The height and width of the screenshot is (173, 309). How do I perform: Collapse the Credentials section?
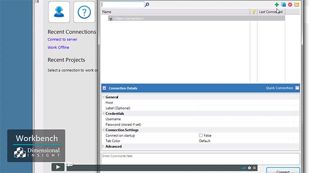tap(103, 113)
